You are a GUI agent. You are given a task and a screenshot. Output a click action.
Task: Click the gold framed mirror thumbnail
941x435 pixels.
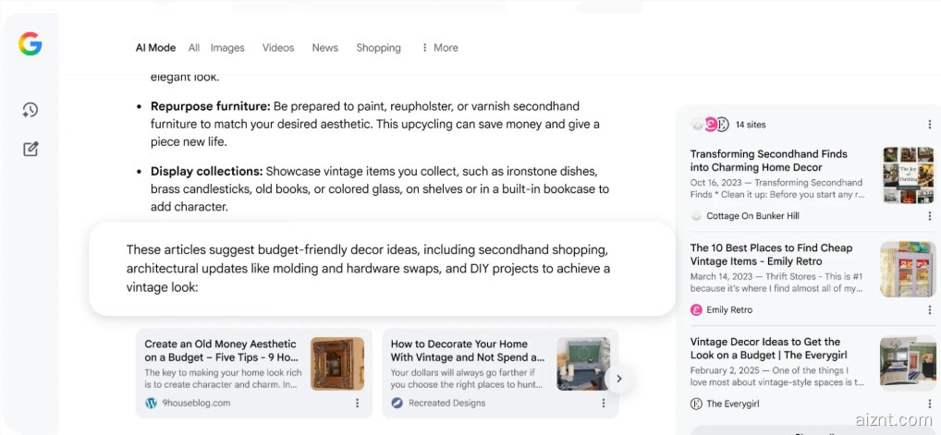[336, 363]
